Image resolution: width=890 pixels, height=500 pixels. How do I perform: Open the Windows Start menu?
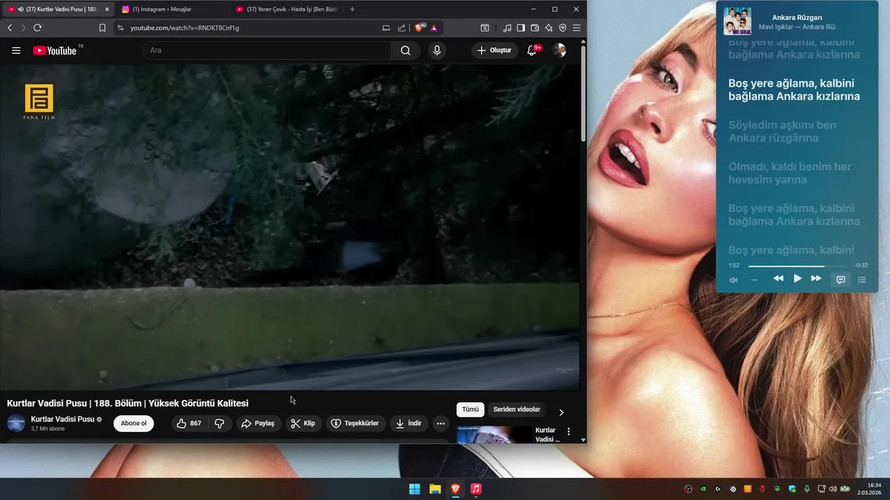click(414, 489)
